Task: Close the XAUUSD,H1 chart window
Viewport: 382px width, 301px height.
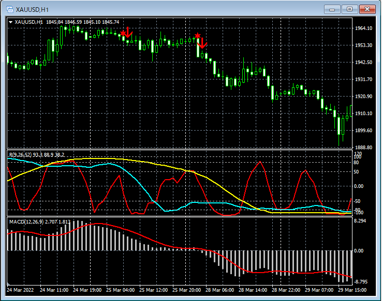Action: (368, 9)
